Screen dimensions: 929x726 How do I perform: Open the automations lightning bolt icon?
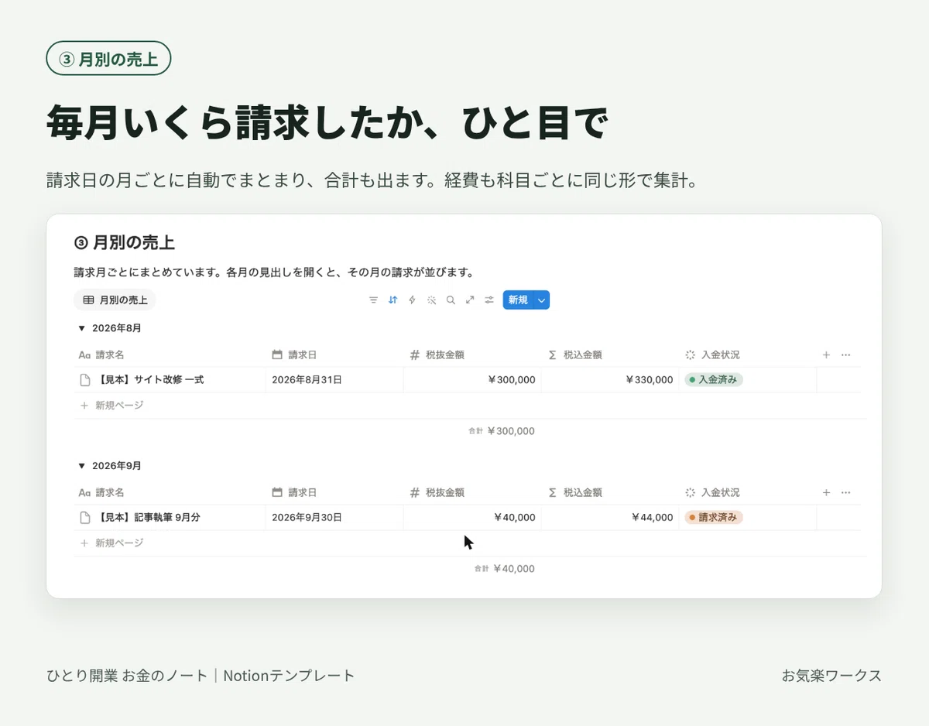point(412,300)
